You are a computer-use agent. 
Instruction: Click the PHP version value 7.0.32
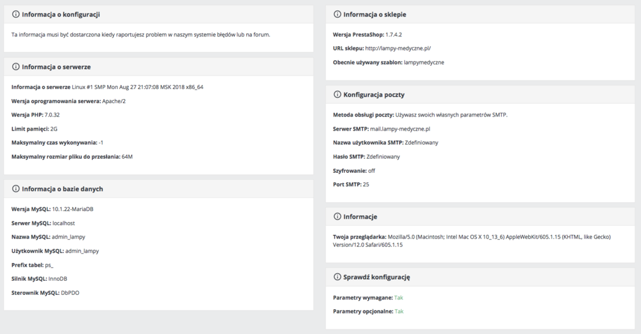(52, 115)
